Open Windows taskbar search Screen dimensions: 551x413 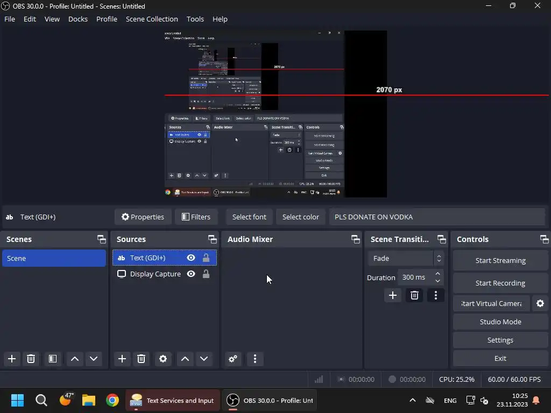point(41,400)
